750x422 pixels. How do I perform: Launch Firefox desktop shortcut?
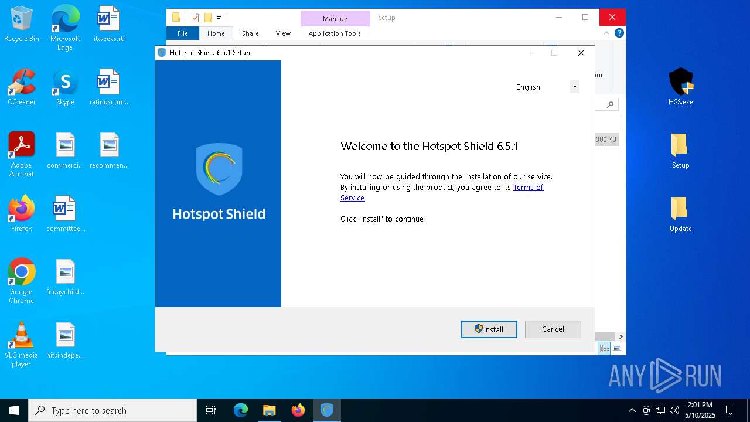[x=22, y=215]
